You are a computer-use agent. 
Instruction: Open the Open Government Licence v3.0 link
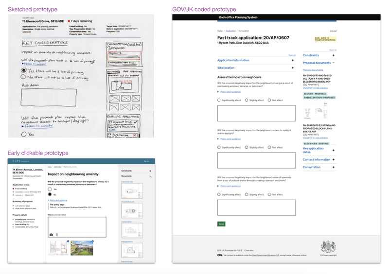(265, 255)
